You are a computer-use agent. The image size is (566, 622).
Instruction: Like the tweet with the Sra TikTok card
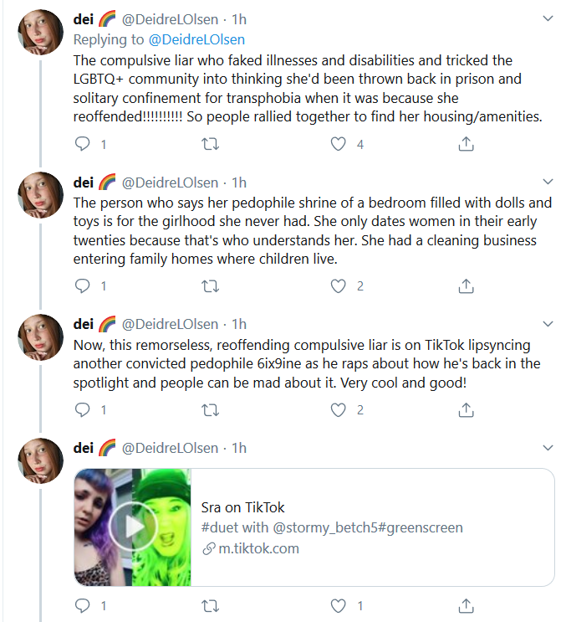click(339, 606)
